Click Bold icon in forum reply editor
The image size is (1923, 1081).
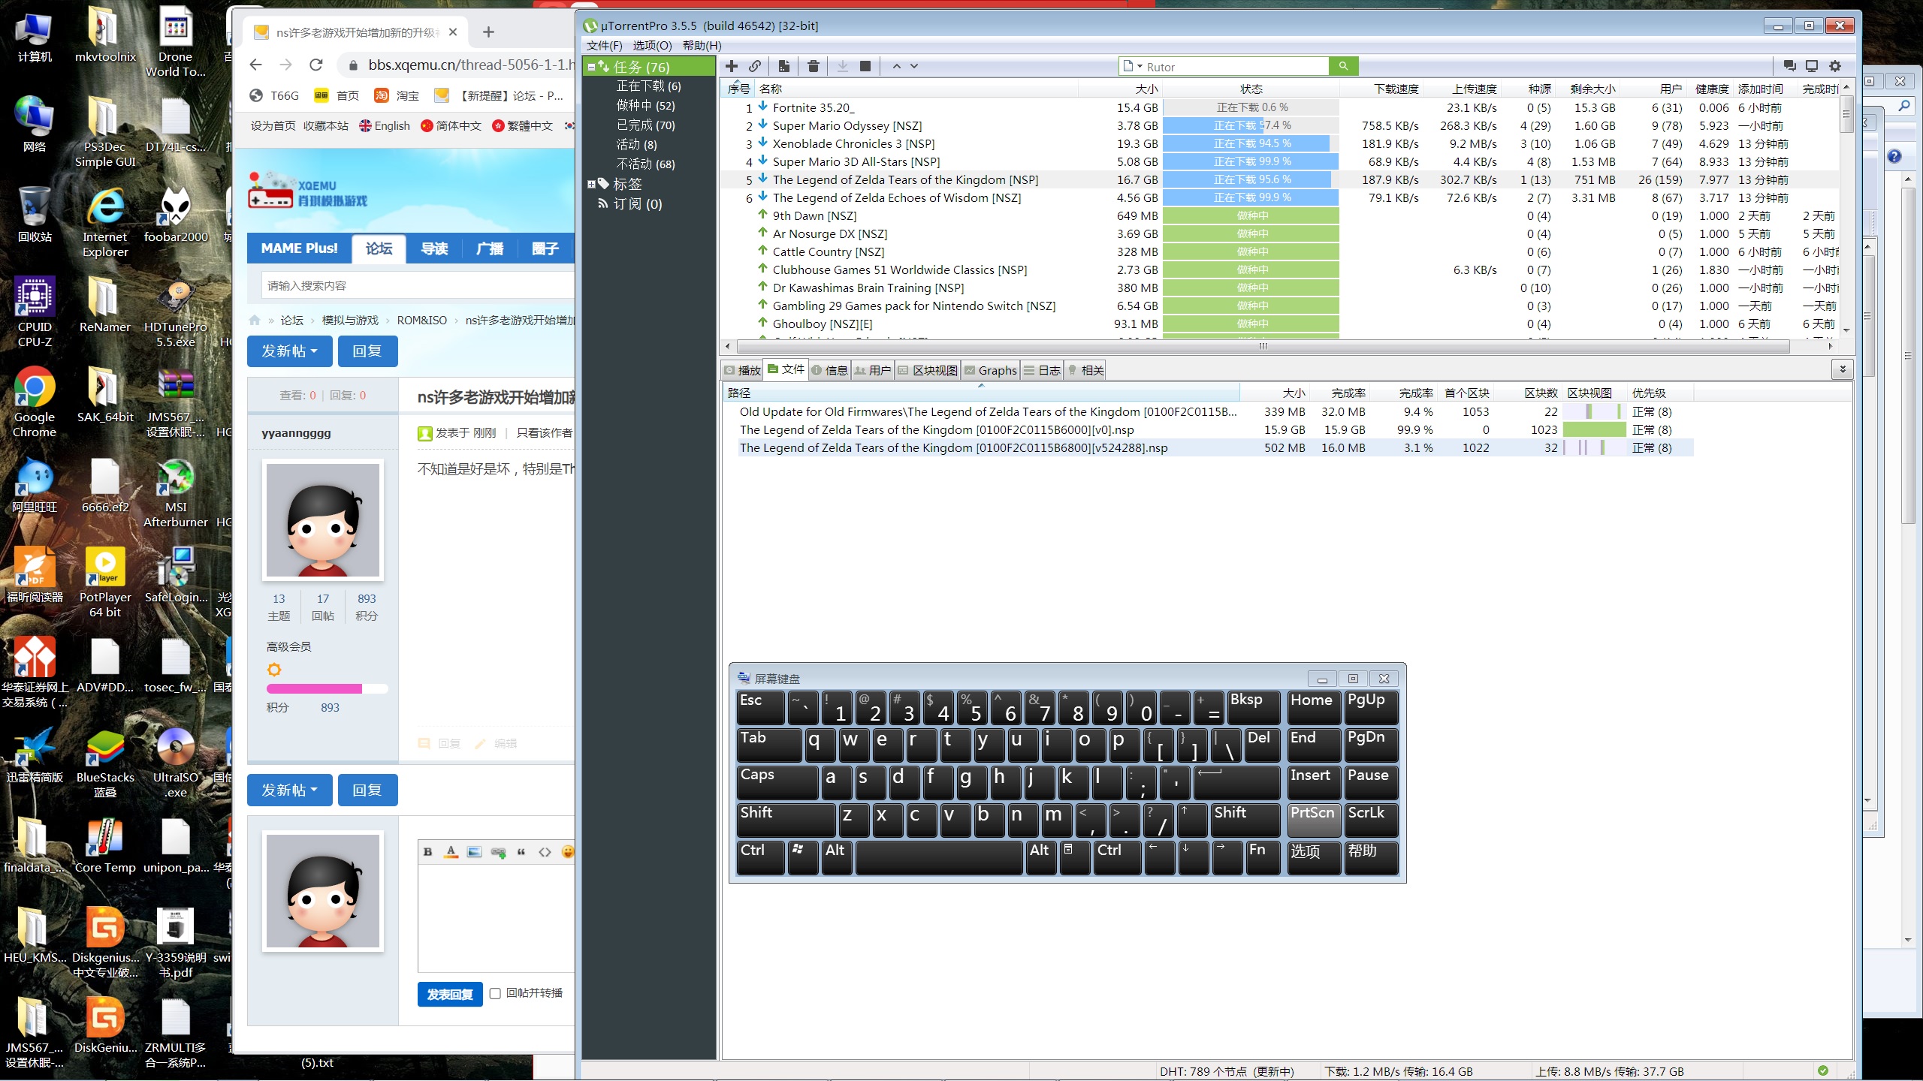pyautogui.click(x=427, y=851)
